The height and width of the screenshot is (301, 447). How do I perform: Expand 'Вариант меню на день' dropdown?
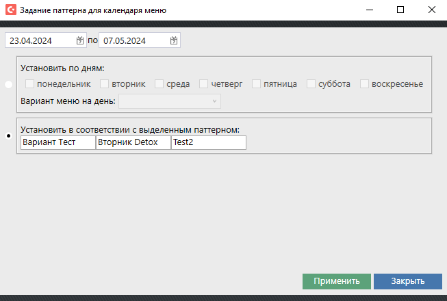[x=170, y=101]
